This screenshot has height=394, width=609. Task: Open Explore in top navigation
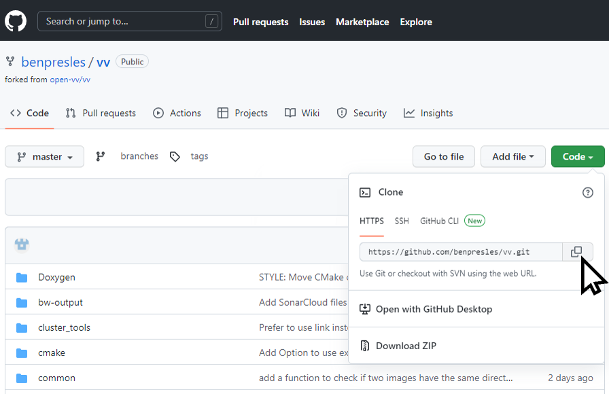416,22
